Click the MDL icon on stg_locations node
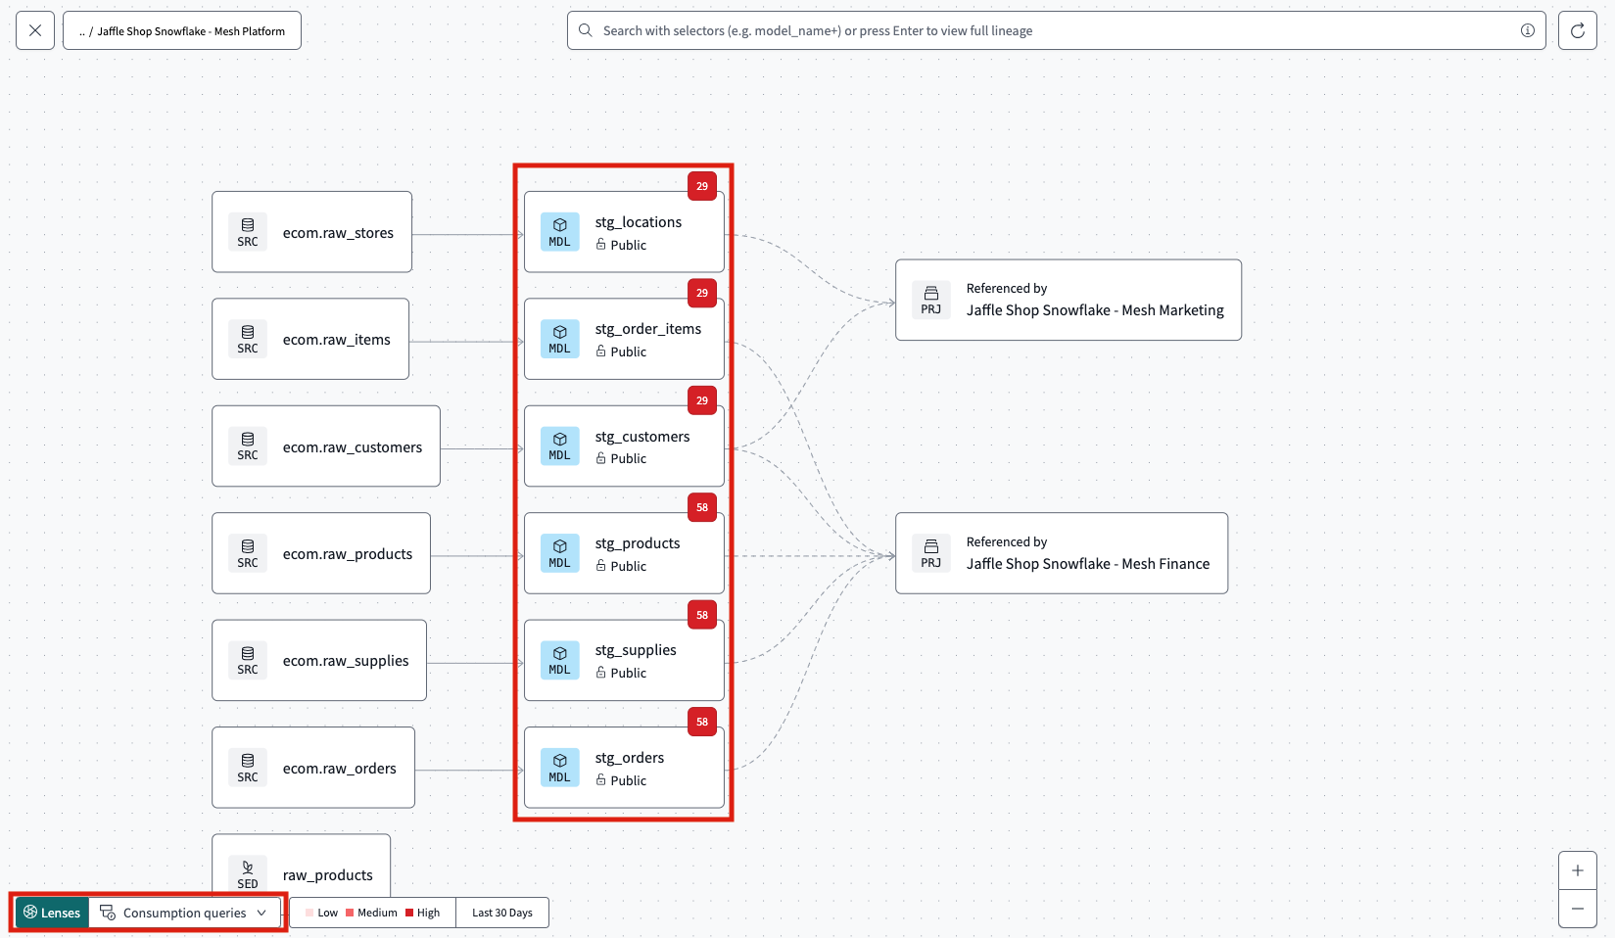The height and width of the screenshot is (938, 1615). (559, 232)
